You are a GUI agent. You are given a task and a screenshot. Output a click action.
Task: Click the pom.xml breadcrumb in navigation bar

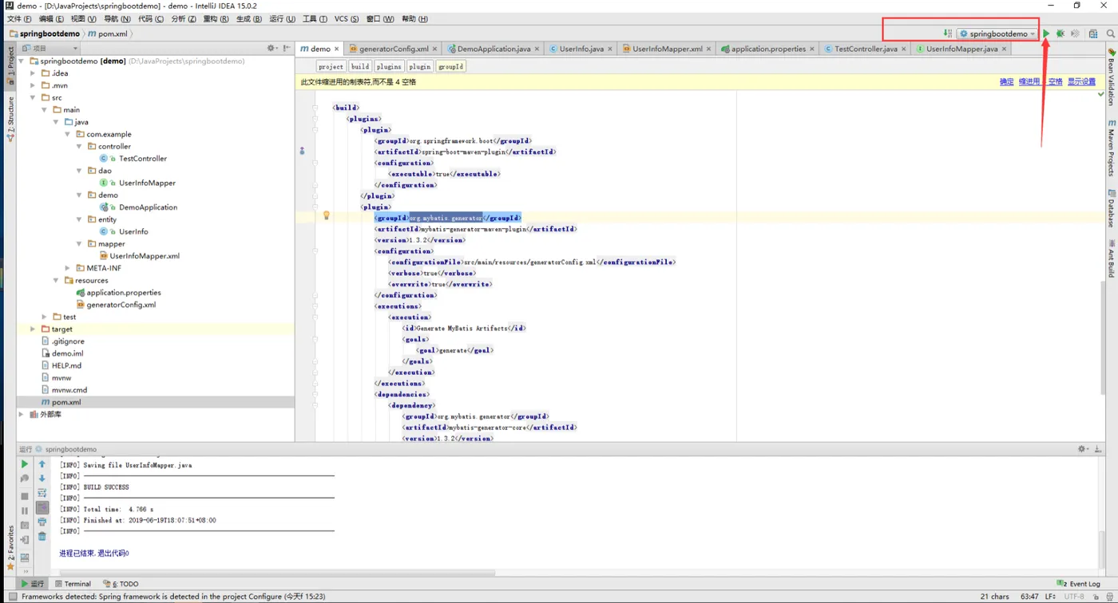[107, 33]
